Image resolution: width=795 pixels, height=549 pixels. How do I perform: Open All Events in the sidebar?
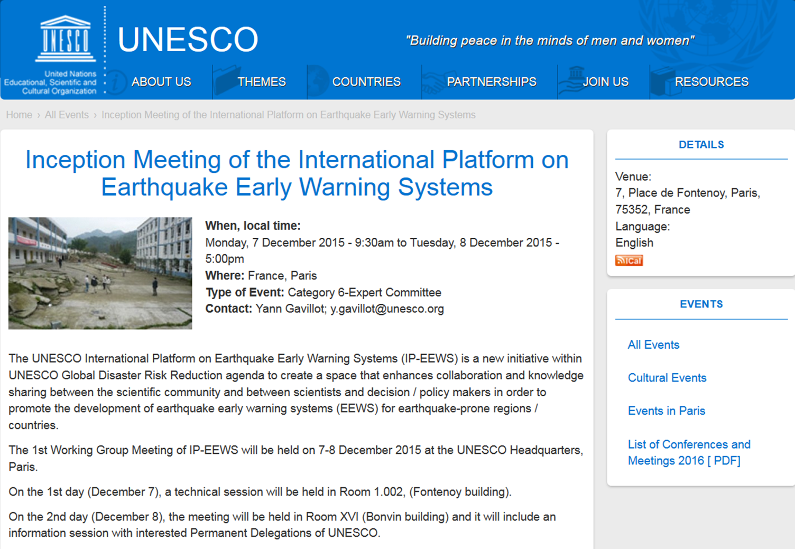[x=653, y=345]
